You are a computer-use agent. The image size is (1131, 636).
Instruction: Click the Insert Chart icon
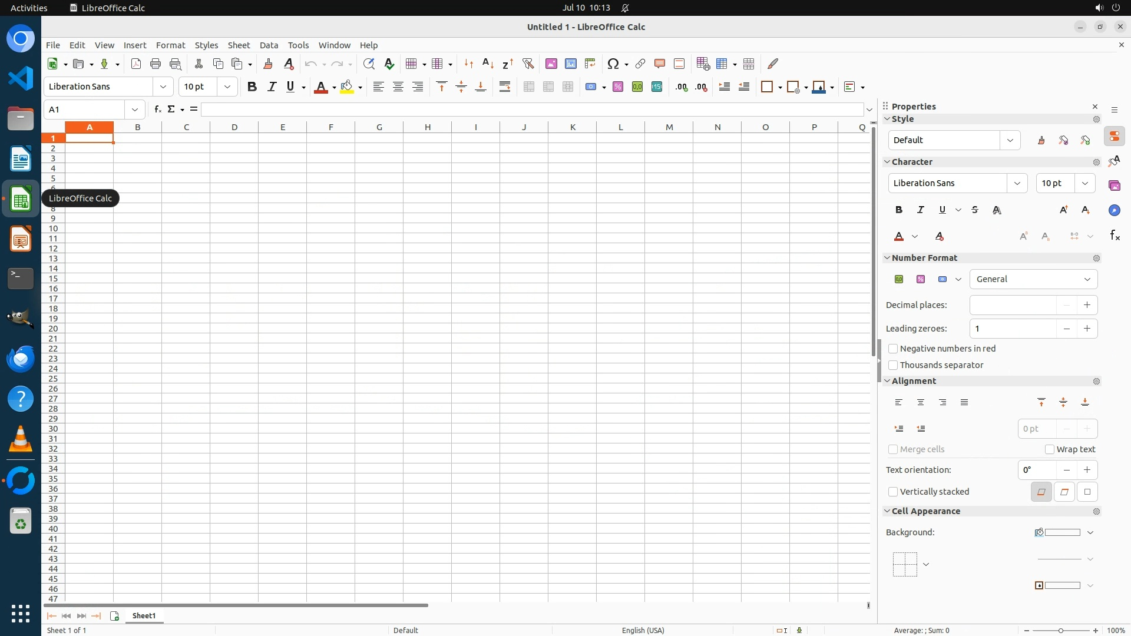570,64
